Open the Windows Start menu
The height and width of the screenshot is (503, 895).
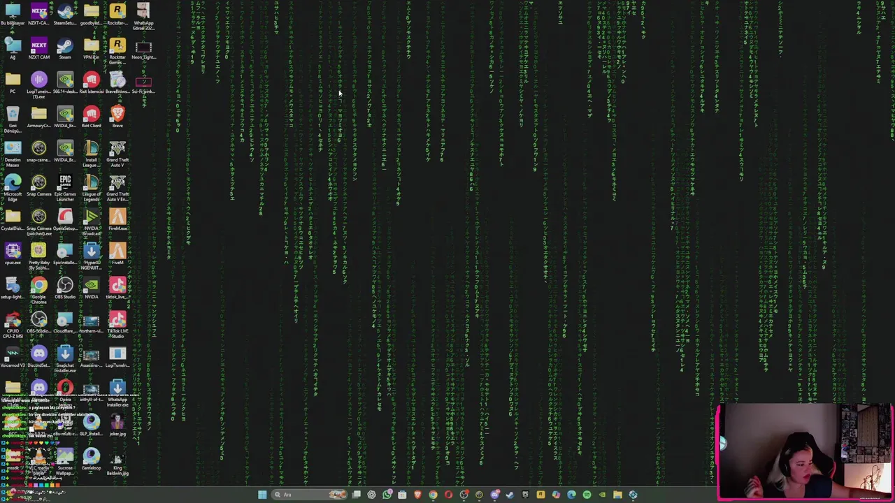(262, 495)
